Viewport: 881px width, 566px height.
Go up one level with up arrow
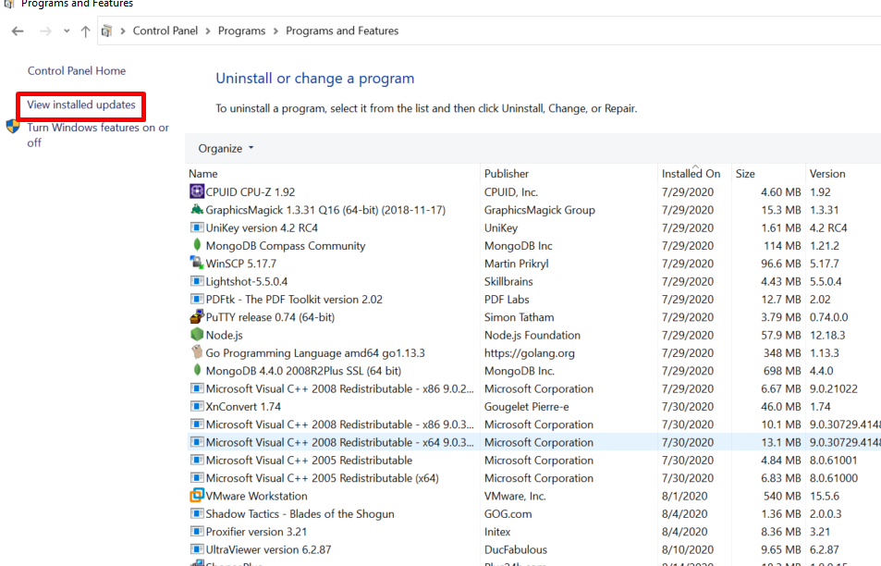[x=85, y=31]
